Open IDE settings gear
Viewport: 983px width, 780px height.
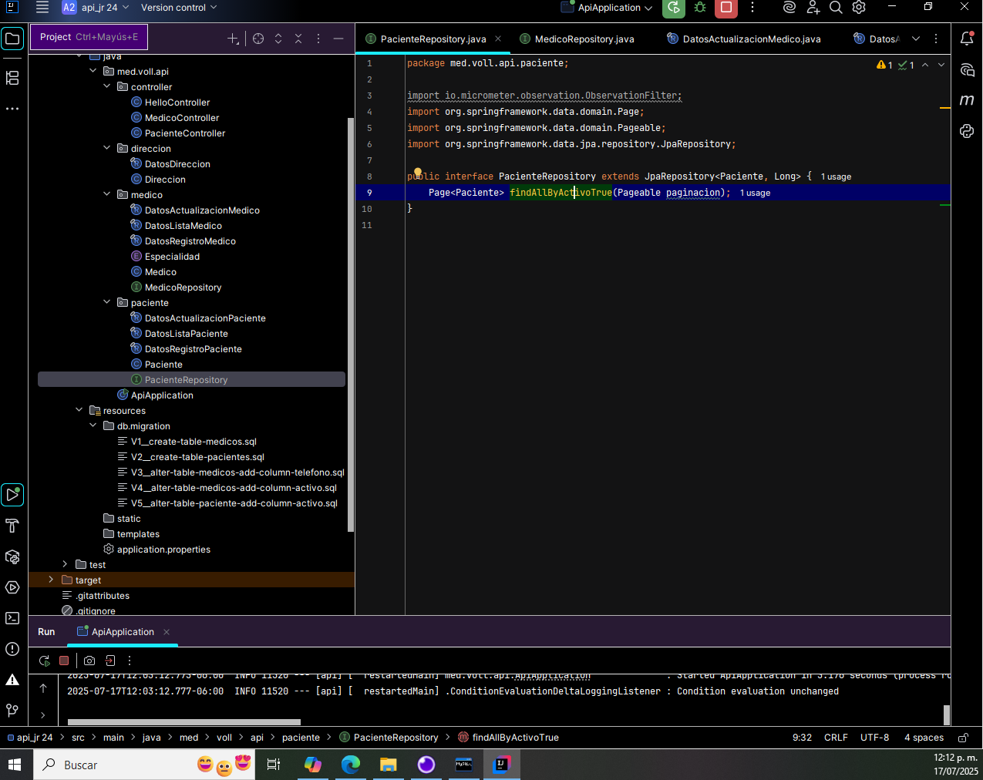tap(859, 8)
